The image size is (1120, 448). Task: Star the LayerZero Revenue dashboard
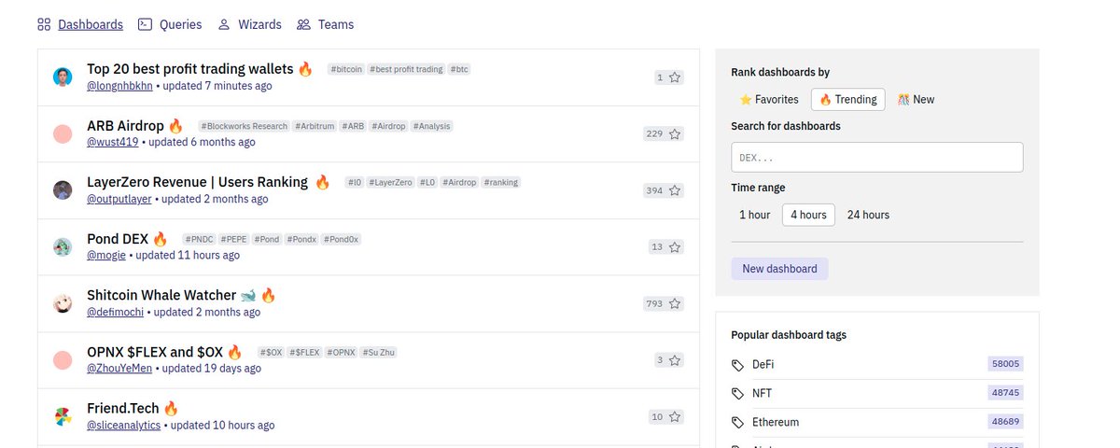tap(675, 190)
